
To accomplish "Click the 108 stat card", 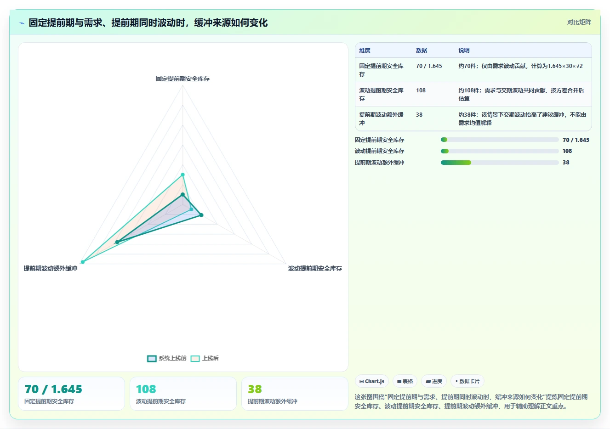I will (183, 394).
